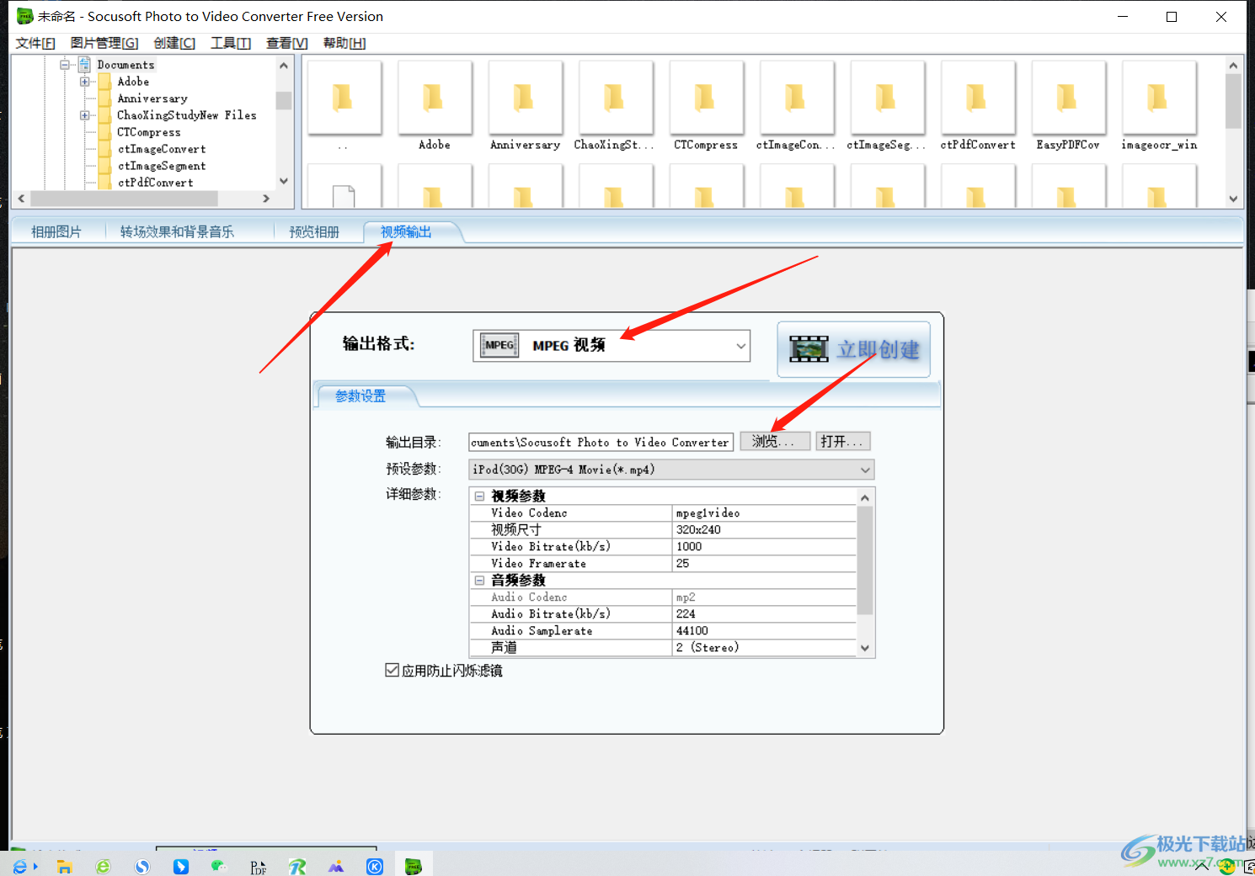Click the 浏览... browse button
Viewport: 1255px width, 876px height.
tap(775, 442)
